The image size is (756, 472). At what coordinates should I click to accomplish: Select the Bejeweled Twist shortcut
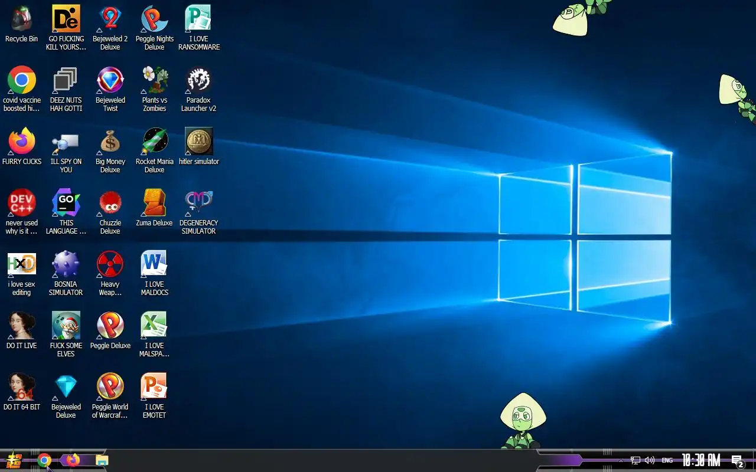pyautogui.click(x=110, y=89)
